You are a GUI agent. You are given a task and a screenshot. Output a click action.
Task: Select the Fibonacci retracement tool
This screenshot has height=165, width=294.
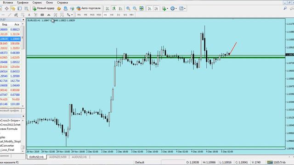[x=23, y=15]
